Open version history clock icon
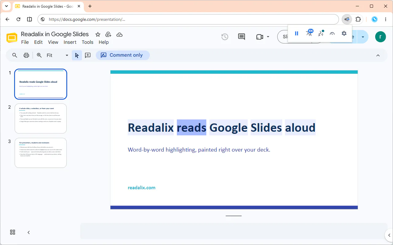 coord(225,37)
